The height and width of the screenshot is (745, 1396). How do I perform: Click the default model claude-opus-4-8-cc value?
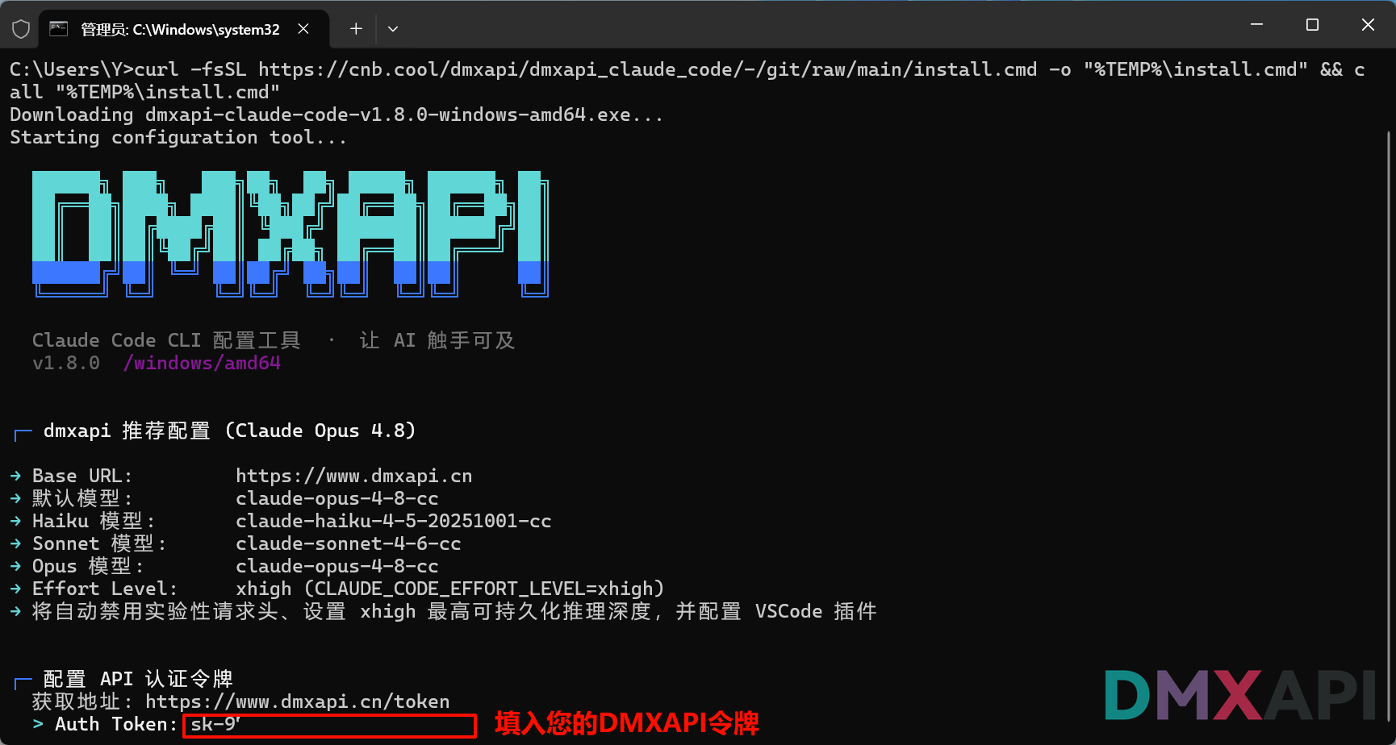tap(336, 498)
